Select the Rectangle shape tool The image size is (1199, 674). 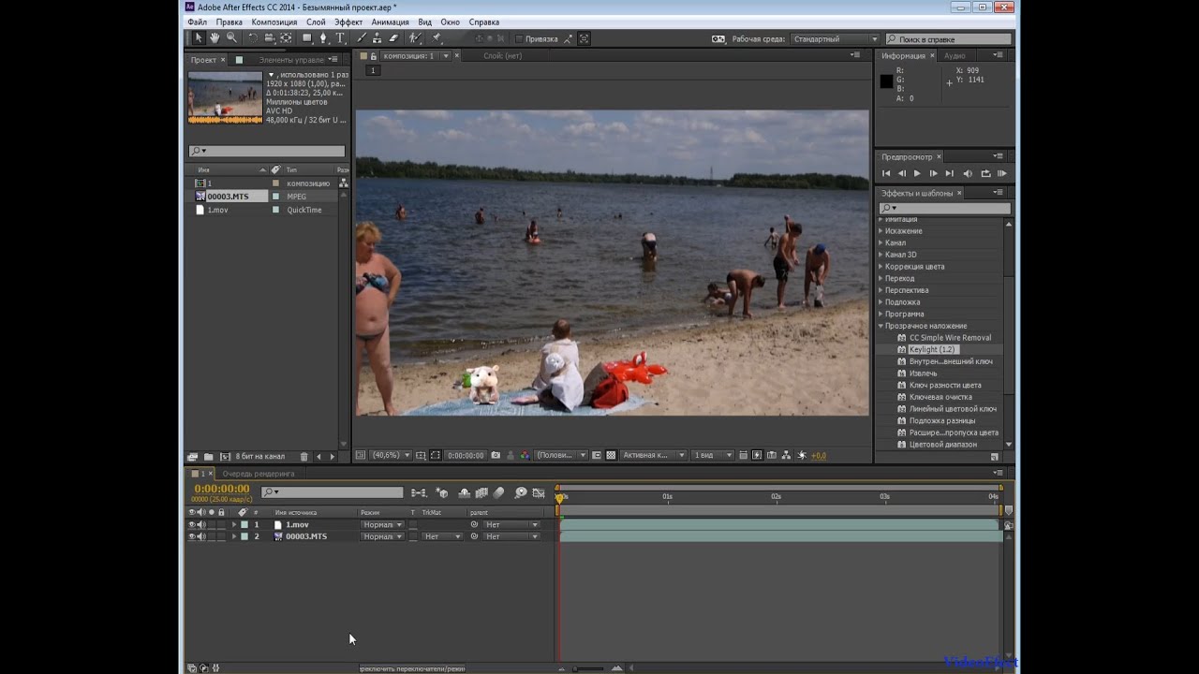[307, 38]
